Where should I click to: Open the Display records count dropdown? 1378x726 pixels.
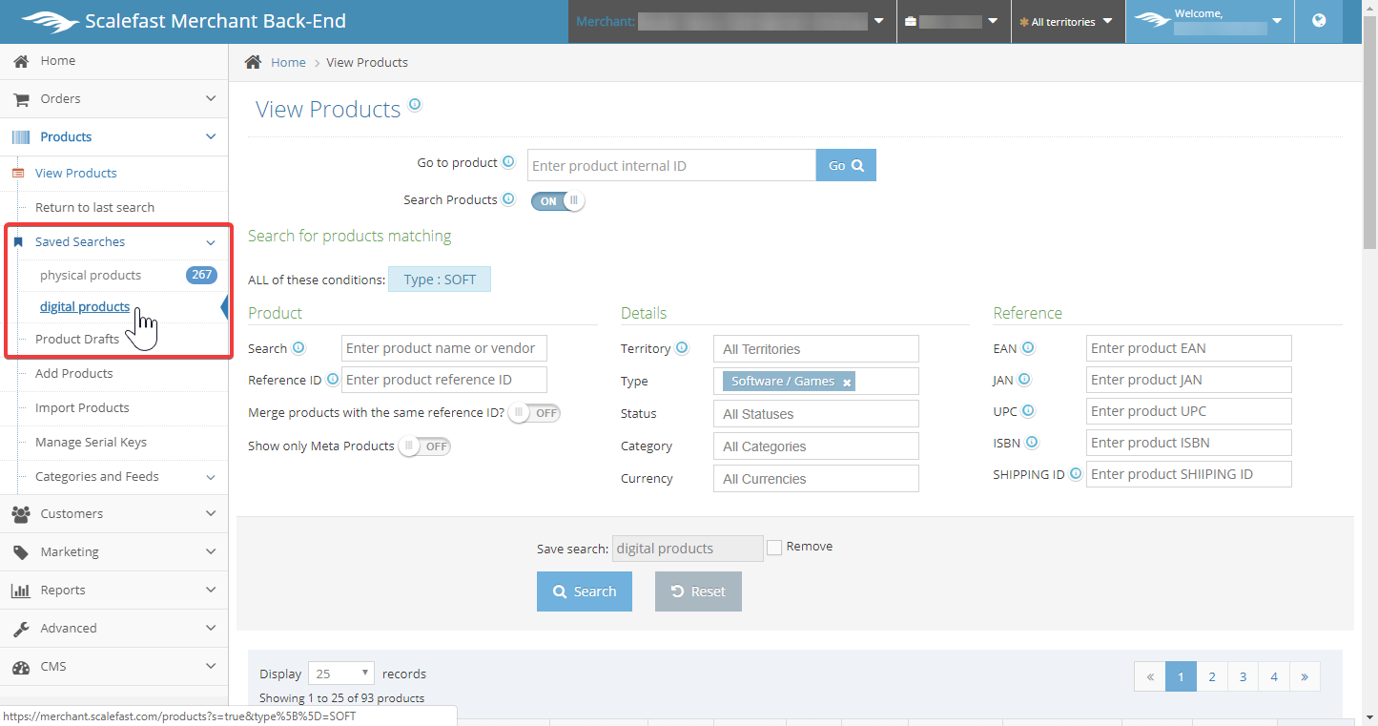tap(341, 674)
